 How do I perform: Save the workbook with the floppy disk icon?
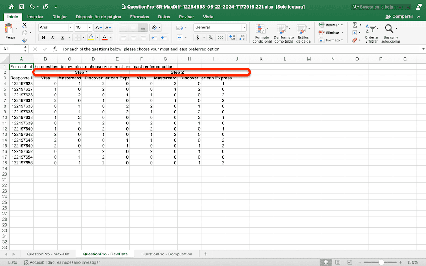(22, 7)
